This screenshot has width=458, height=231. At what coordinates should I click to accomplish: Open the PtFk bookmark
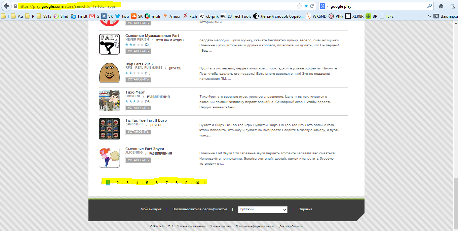[336, 16]
